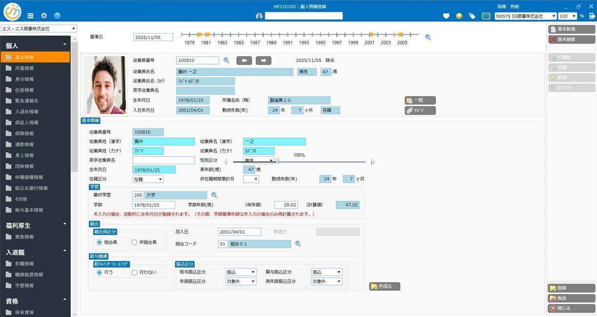Go to next employee with right arrow
597x317 pixels.
tap(264, 61)
